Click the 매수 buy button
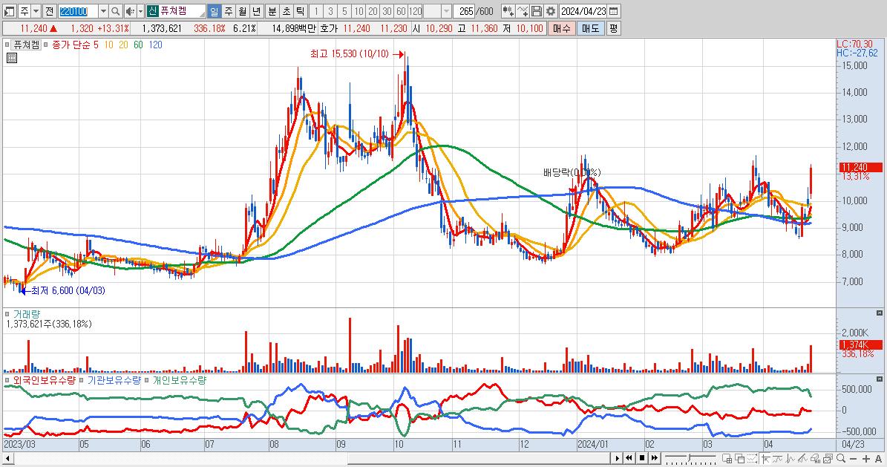887x467 pixels. (x=562, y=27)
